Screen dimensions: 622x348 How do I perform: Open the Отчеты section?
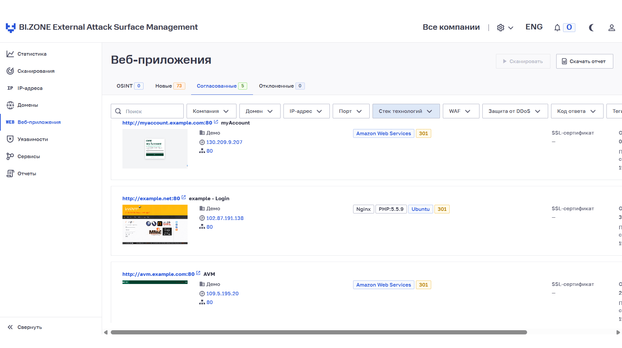(27, 173)
